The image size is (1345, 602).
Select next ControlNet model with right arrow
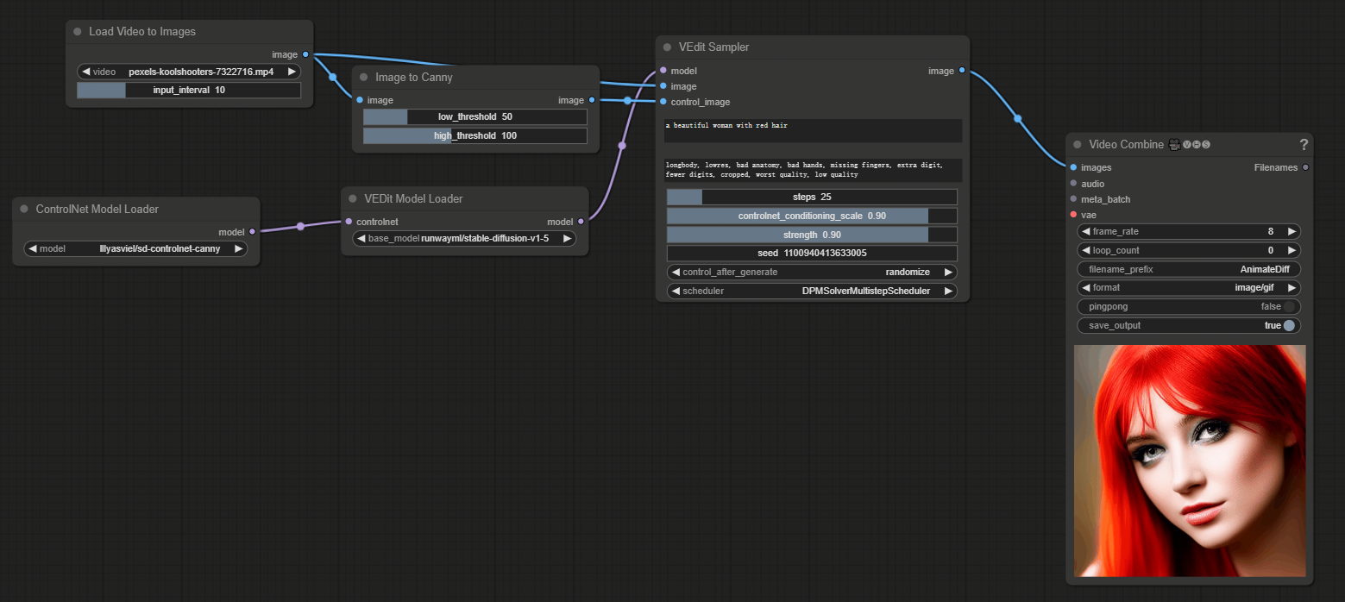click(238, 248)
